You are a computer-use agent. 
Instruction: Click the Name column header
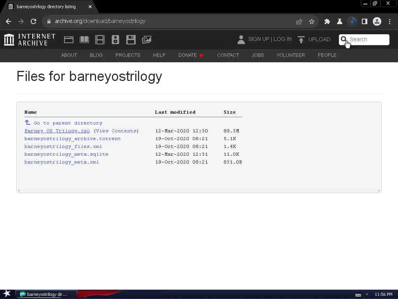30,112
